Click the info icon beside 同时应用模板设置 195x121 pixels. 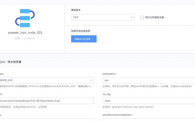165,18
